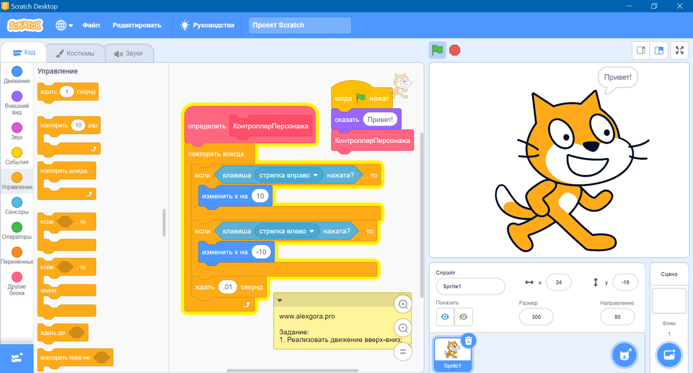Show the sprite with the eye button
The width and height of the screenshot is (693, 373).
coord(445,317)
